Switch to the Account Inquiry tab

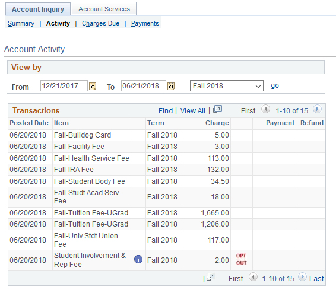coord(38,9)
